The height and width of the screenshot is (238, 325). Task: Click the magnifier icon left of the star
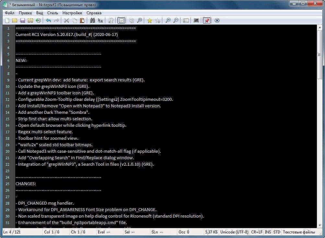[x=139, y=20]
